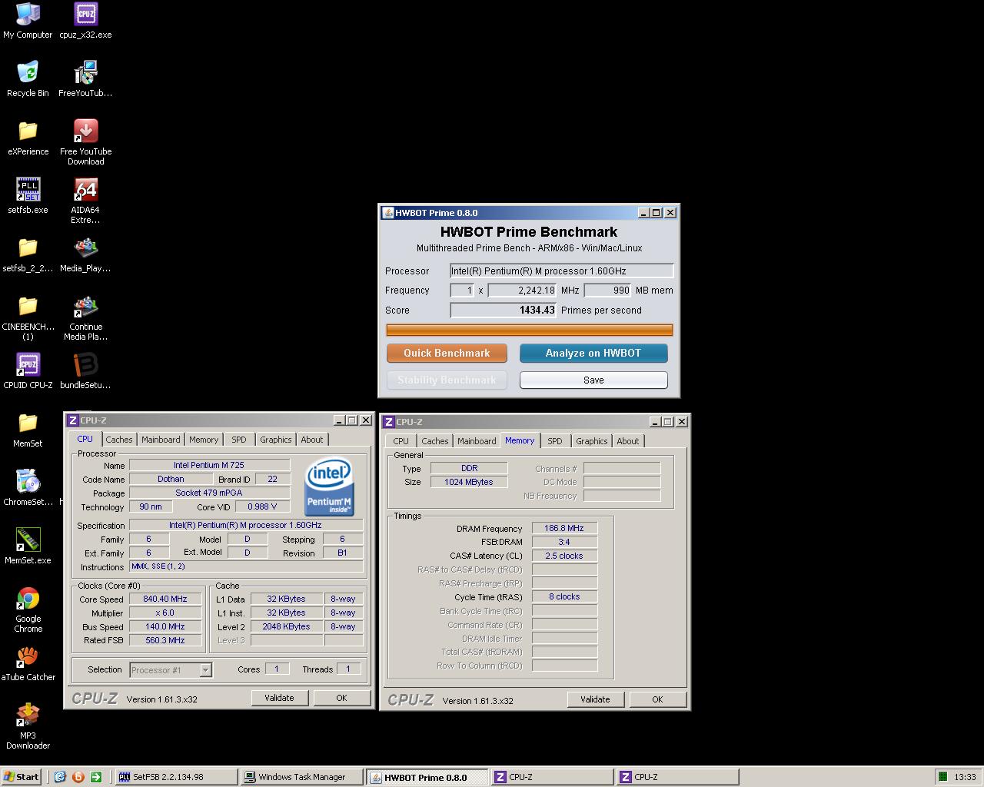The height and width of the screenshot is (787, 984).
Task: Open SPD tab in right CPU-Z window
Action: (x=555, y=441)
